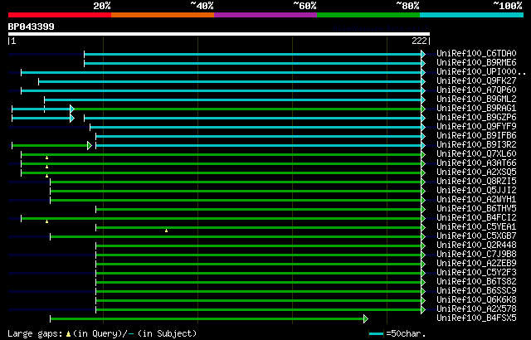Image resolution: width=531 pixels, height=340 pixels.
Task: Click the green alignment bar for Q6K6K8
Action: (258, 301)
